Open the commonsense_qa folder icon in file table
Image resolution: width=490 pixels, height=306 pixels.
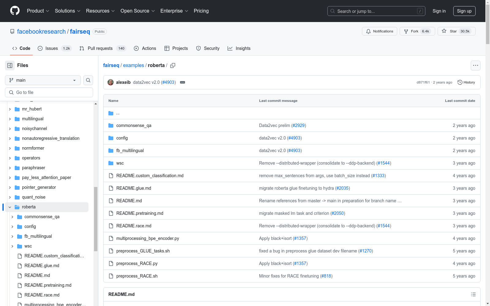(111, 125)
